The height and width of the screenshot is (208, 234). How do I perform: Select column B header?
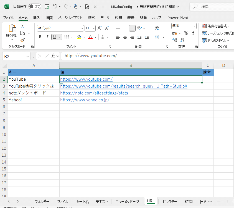click(131, 65)
